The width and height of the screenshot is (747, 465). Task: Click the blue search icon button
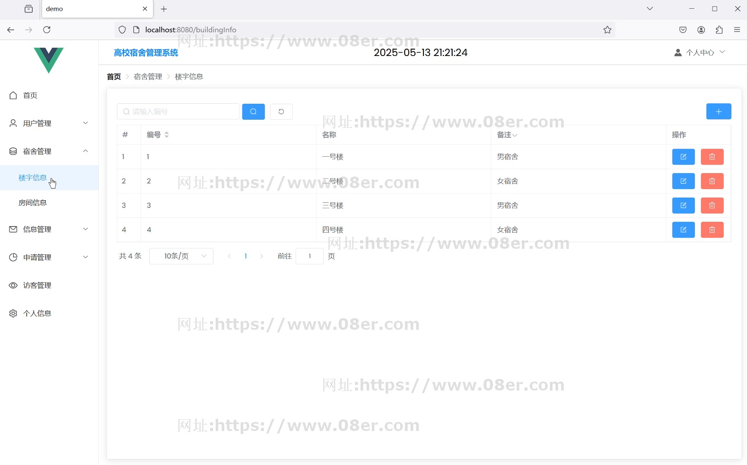point(253,112)
